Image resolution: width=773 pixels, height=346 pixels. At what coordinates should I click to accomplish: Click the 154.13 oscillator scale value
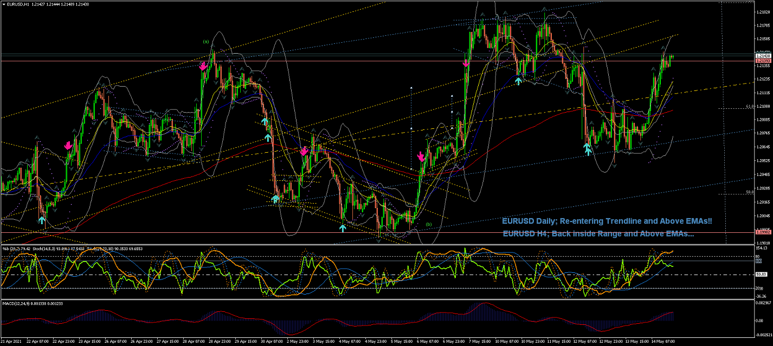click(762, 249)
